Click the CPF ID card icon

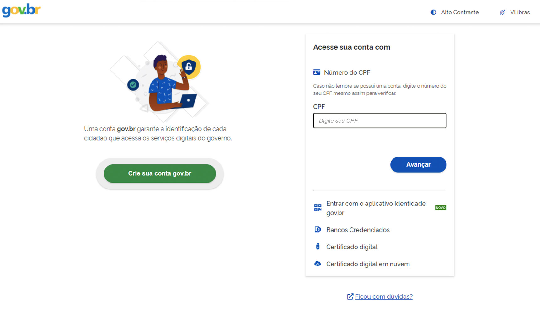click(x=317, y=72)
